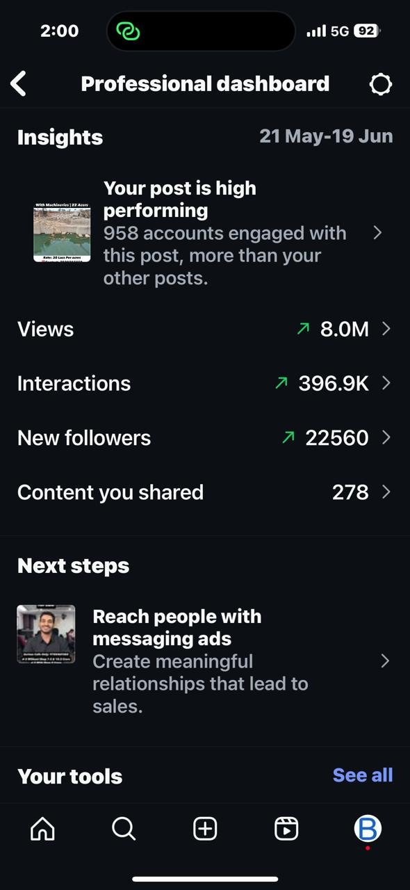Open messaging ads suggestion chevron
This screenshot has width=410, height=890.
(x=385, y=661)
